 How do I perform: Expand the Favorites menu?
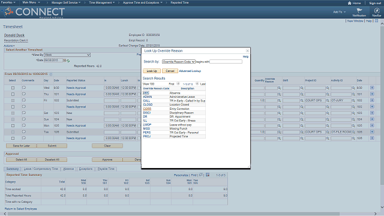[8, 2]
